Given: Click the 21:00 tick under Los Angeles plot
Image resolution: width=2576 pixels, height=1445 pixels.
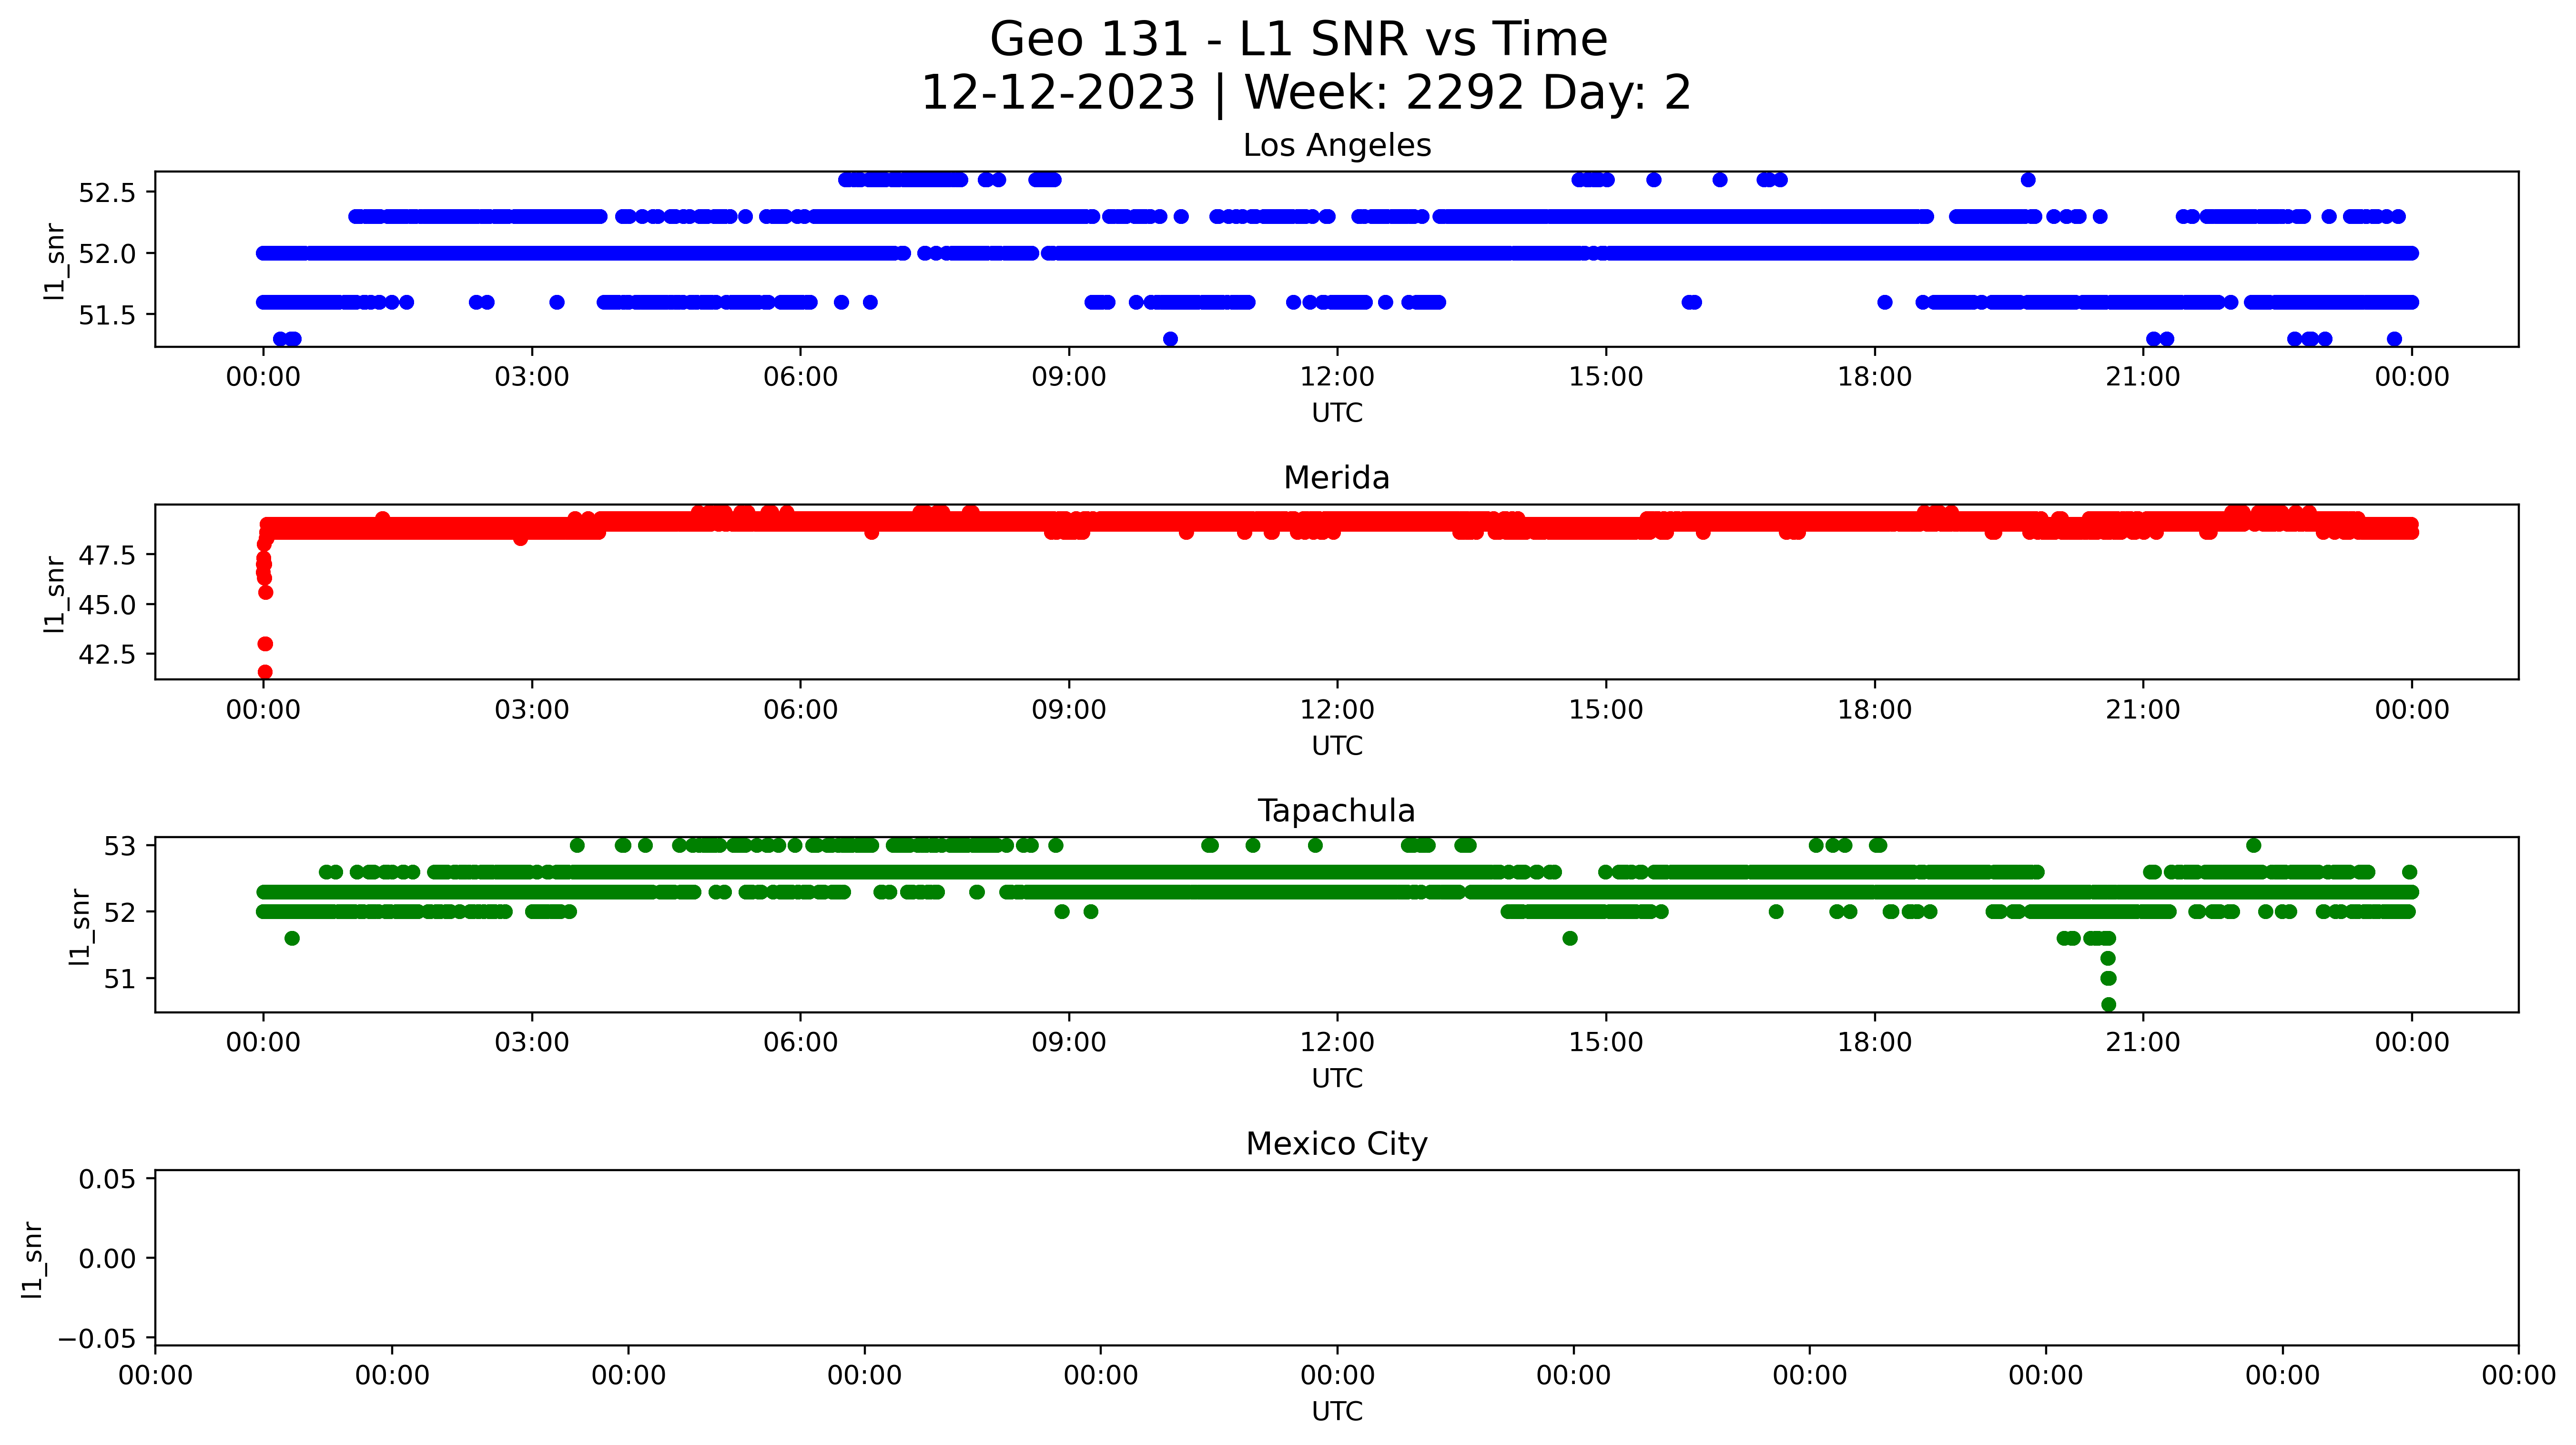Looking at the screenshot, I should pos(2143,377).
